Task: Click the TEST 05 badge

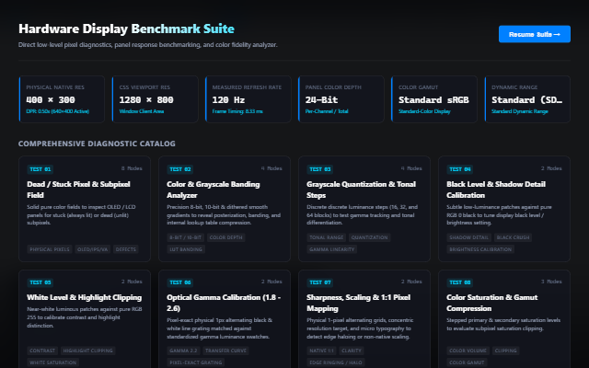Action: pos(40,282)
